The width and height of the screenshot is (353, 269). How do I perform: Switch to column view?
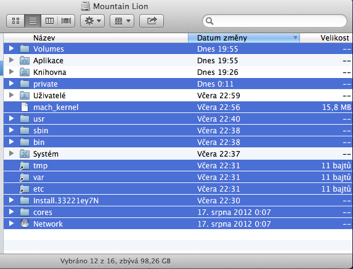49,21
